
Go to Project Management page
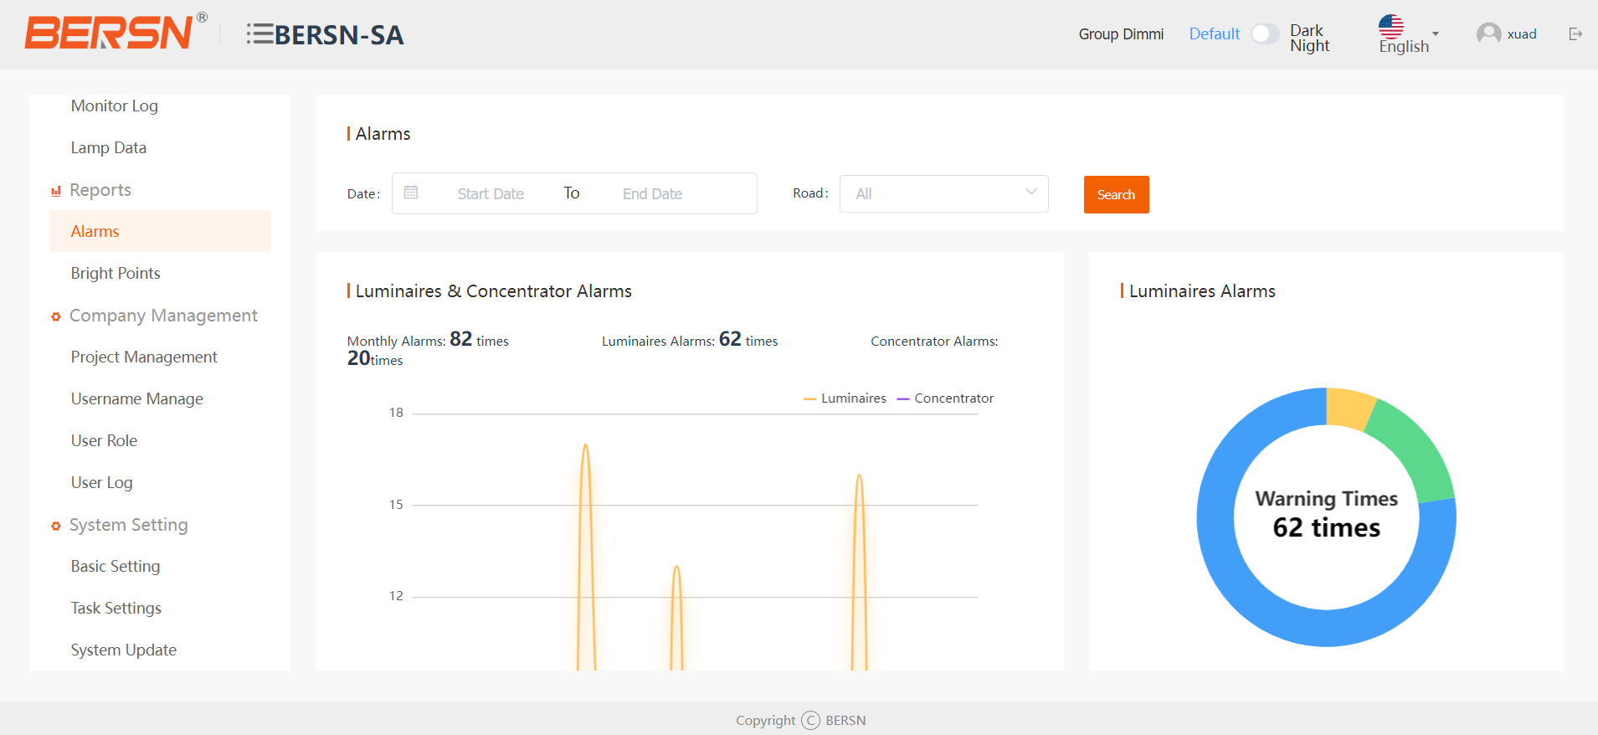click(x=144, y=357)
